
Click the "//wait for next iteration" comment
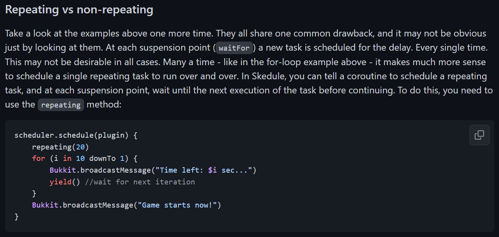click(x=140, y=182)
